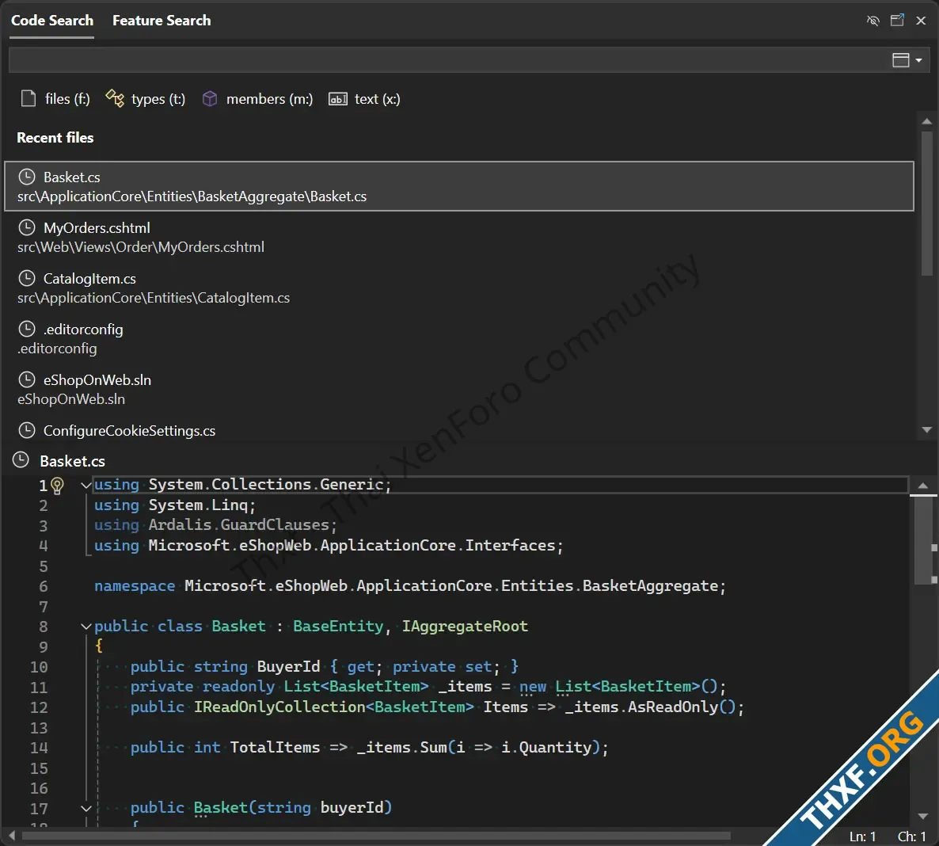Click the Basket.cs preview header title
Image resolution: width=939 pixels, height=846 pixels.
point(73,461)
